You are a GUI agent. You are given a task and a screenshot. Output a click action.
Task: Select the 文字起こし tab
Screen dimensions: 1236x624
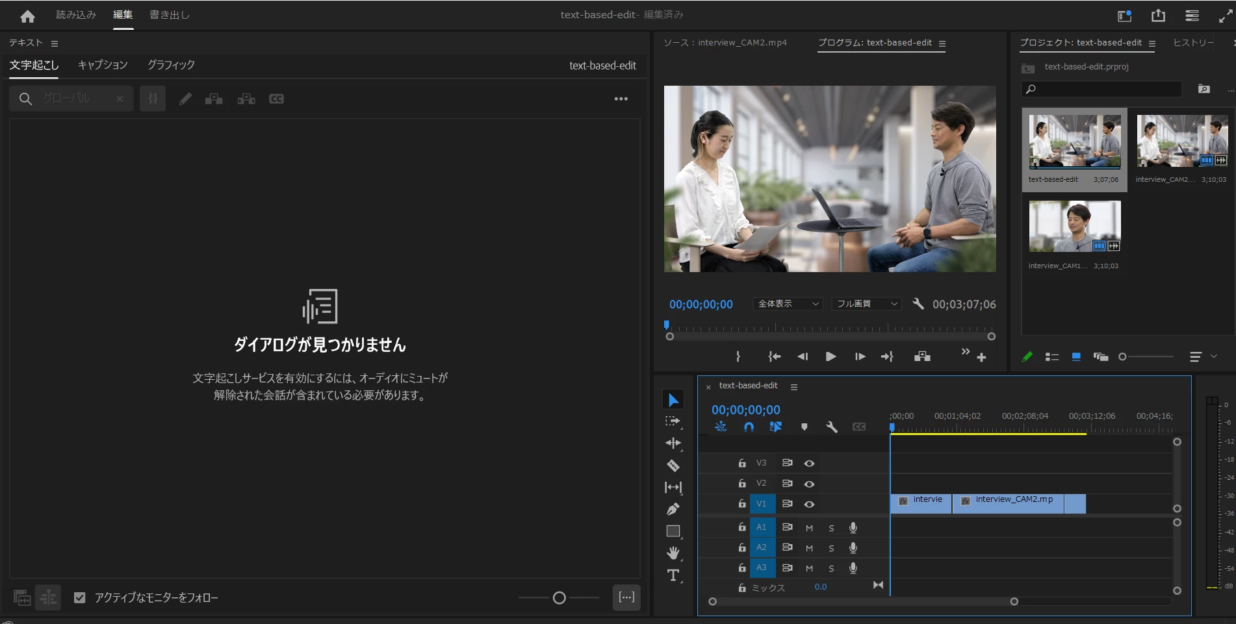34,65
